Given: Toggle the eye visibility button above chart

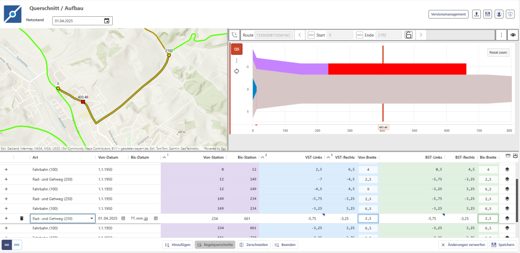Looking at the screenshot, I should click(x=513, y=35).
